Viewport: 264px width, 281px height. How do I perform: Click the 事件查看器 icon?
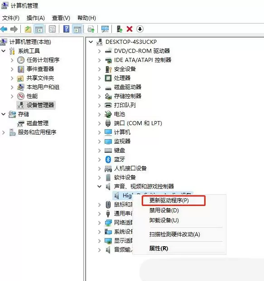[21, 69]
